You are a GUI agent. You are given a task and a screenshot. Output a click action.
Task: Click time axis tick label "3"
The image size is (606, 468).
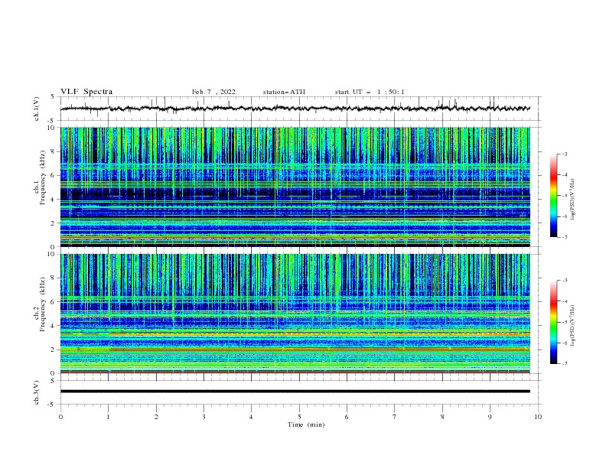(204, 417)
